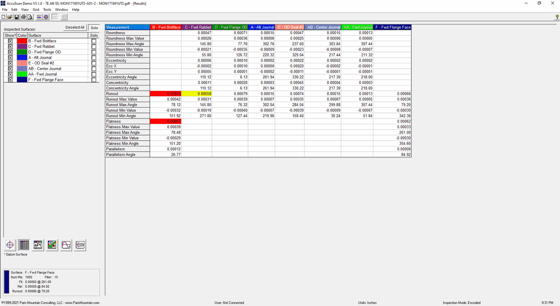Open the Grid menu

coord(36,9)
